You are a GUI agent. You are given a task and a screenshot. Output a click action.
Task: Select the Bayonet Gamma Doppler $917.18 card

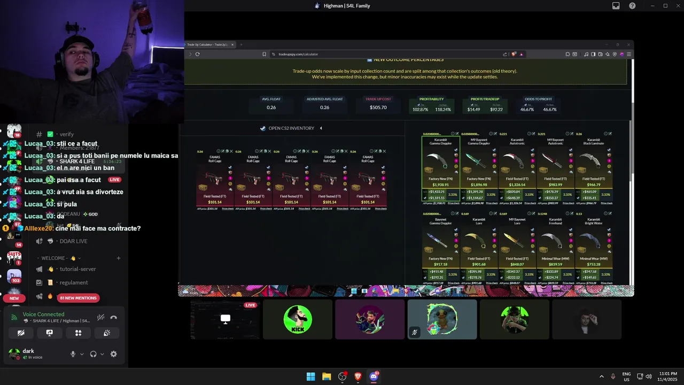tap(440, 248)
